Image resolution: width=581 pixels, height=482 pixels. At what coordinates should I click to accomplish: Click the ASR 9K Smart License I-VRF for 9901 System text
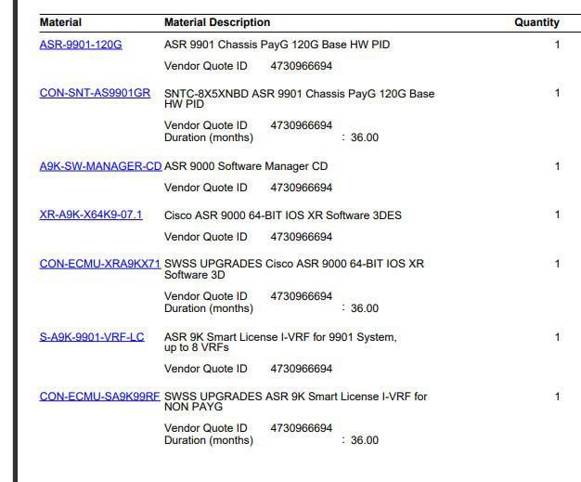[x=280, y=337]
